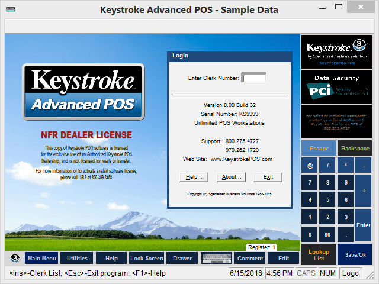Click the Help button on bottom toolbar
379x284 pixels.
tap(111, 258)
